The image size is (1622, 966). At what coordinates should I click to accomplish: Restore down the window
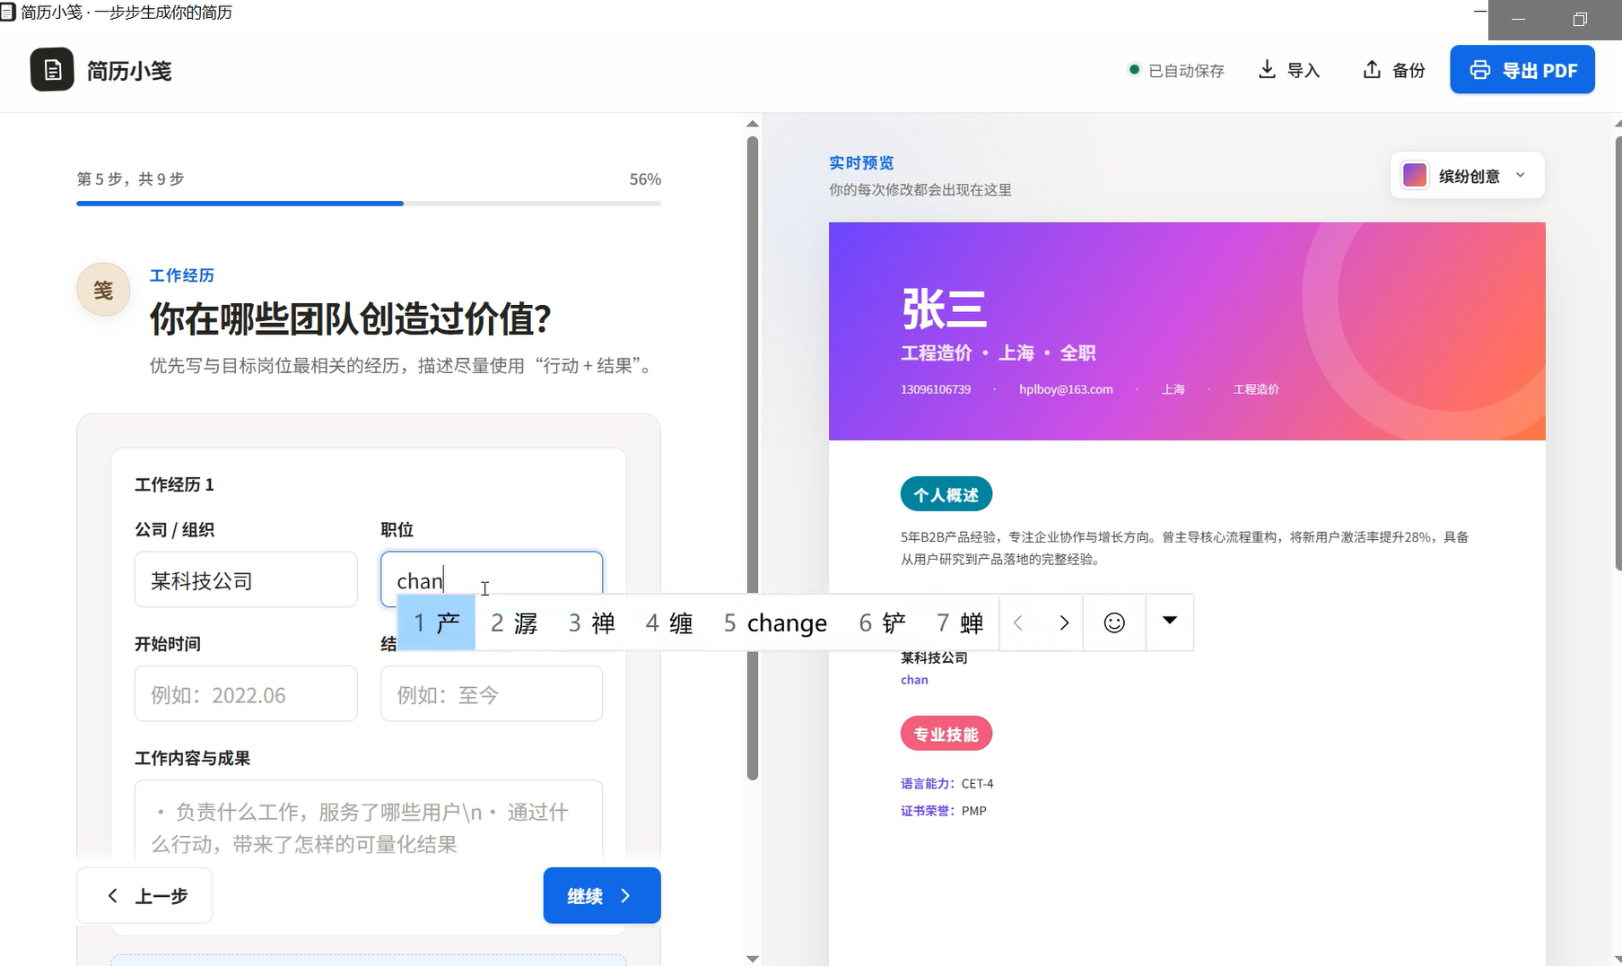tap(1580, 19)
